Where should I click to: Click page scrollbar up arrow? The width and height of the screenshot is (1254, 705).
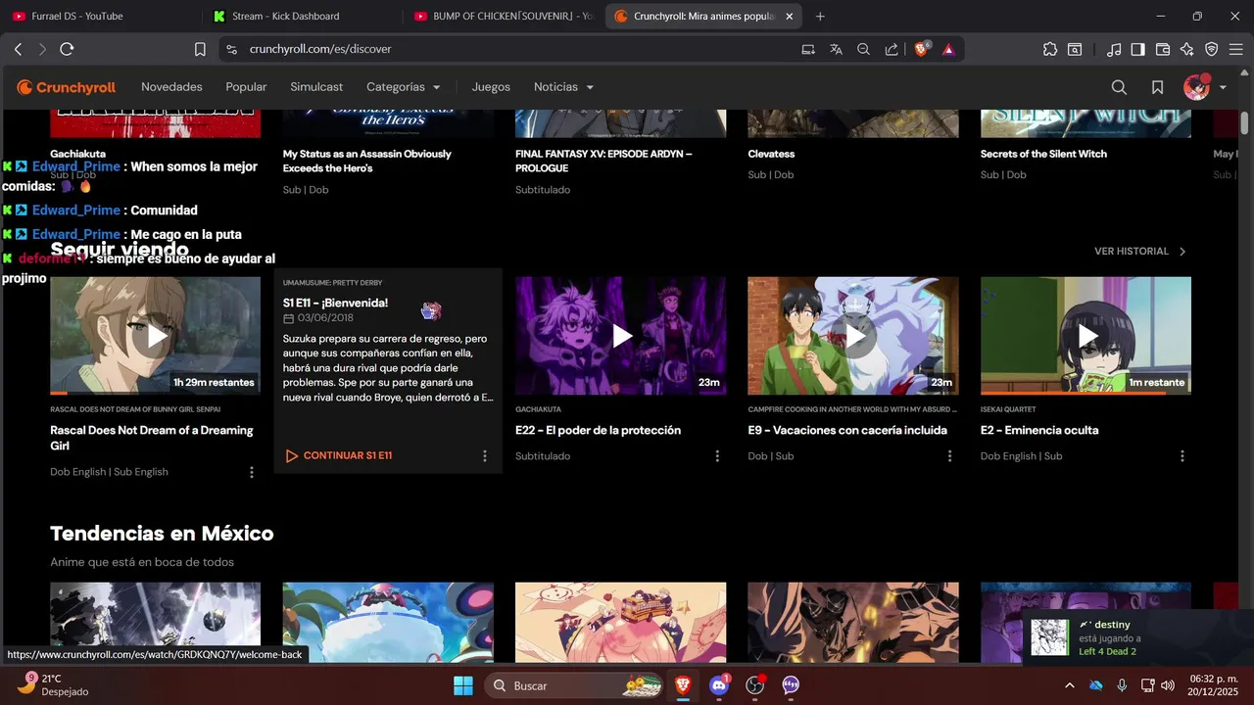1244,74
